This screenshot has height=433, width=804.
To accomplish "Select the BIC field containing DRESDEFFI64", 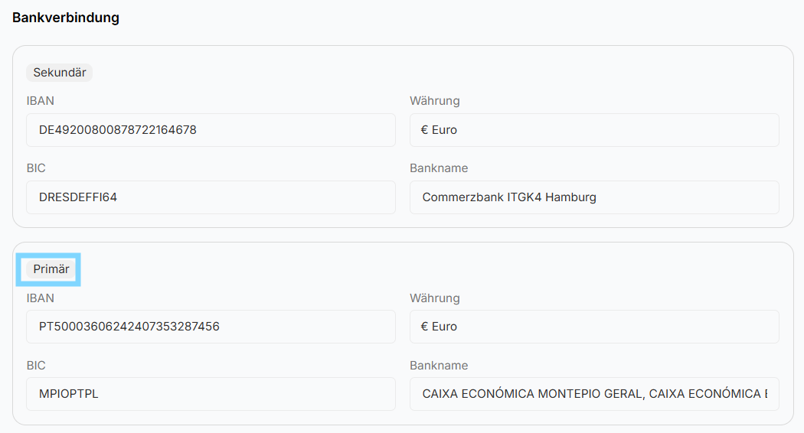I will click(x=211, y=197).
